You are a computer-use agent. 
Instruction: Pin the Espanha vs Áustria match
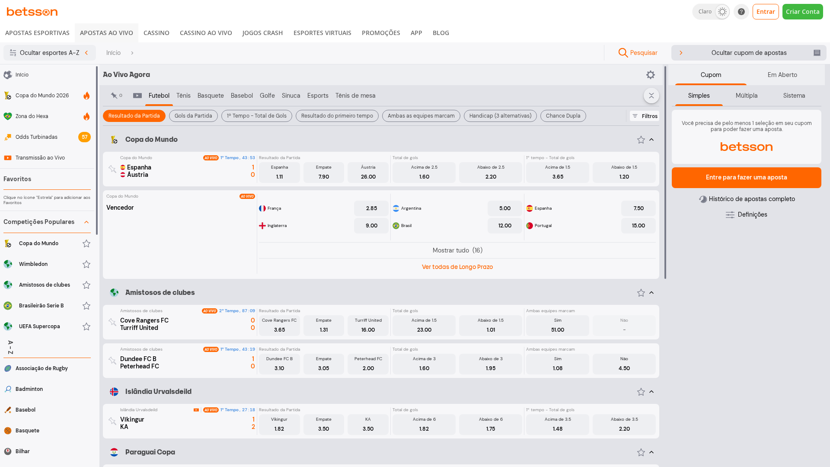point(112,169)
